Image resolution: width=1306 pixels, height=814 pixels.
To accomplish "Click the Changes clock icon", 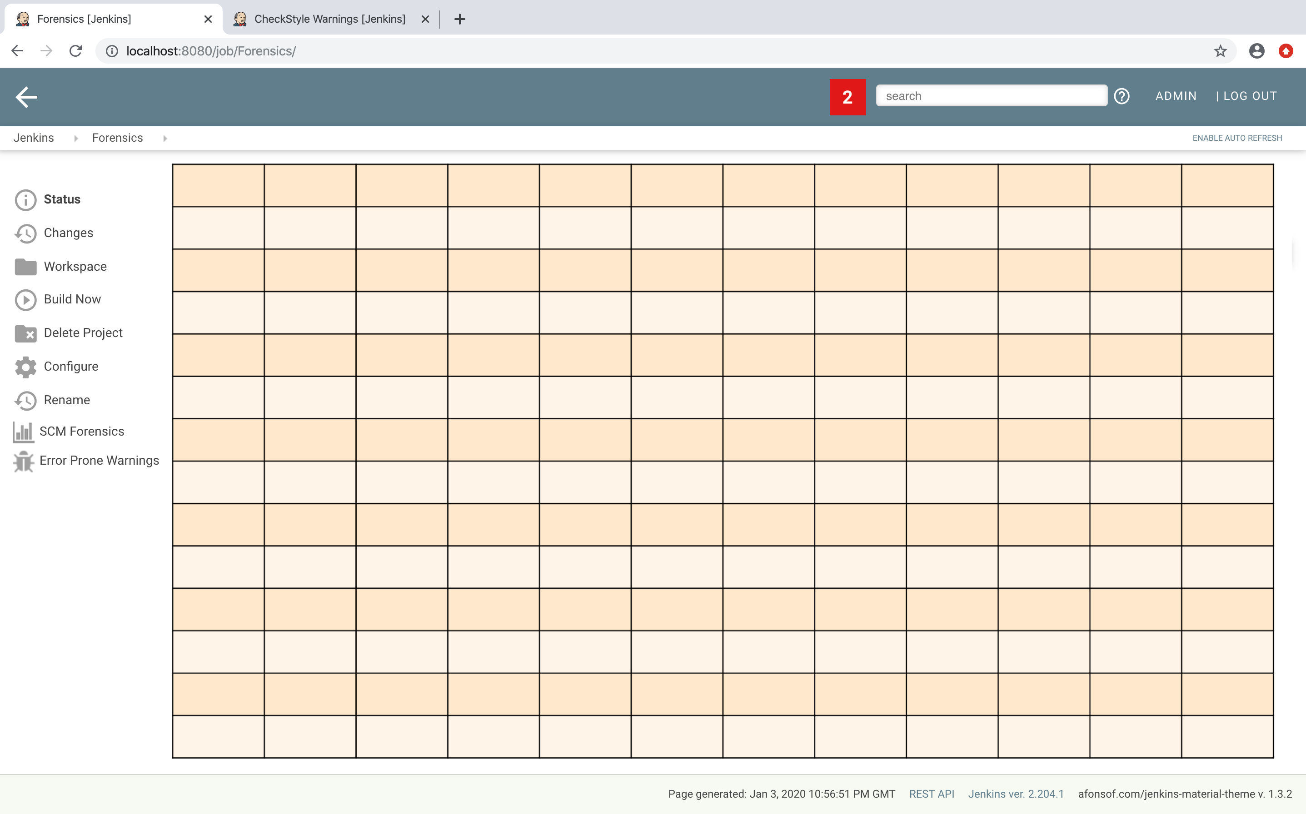I will pos(25,233).
